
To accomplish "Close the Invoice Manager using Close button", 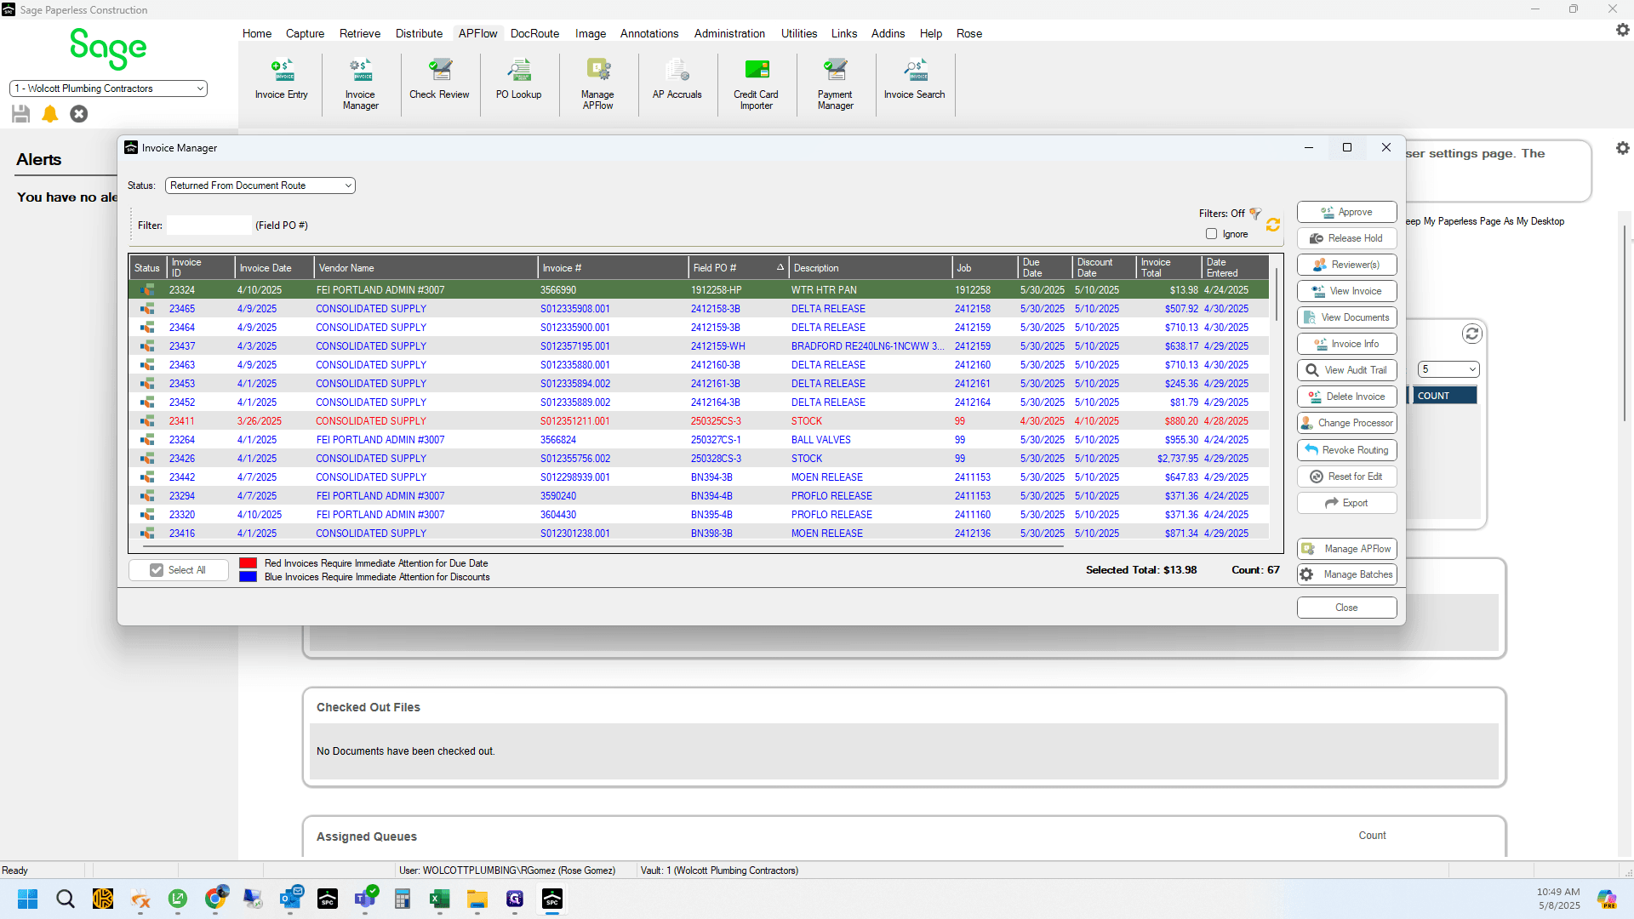I will click(x=1347, y=608).
